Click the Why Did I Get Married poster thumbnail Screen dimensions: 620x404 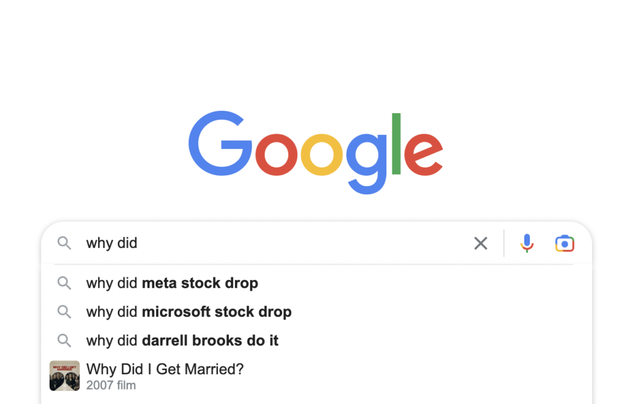(x=64, y=376)
